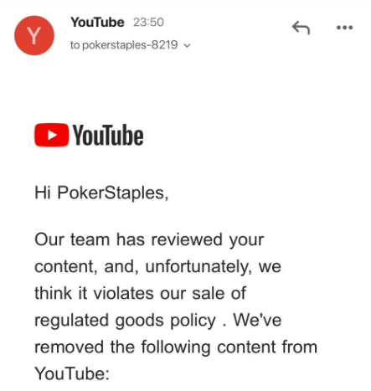Viewport: 371px width, 391px height.
Task: Click the word 'content,' starting second line
Action: (x=66, y=267)
